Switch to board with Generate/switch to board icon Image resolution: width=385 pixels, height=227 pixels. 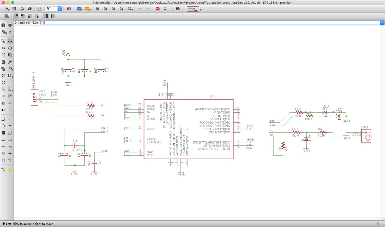(x=39, y=9)
